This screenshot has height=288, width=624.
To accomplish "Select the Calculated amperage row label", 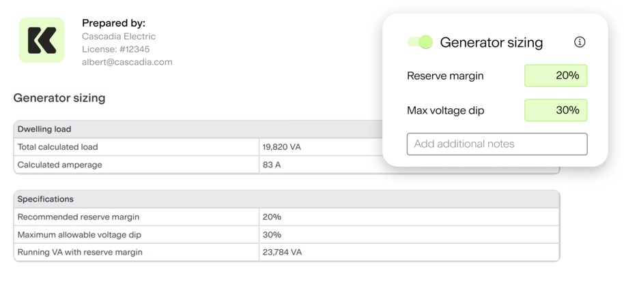I will click(x=59, y=165).
